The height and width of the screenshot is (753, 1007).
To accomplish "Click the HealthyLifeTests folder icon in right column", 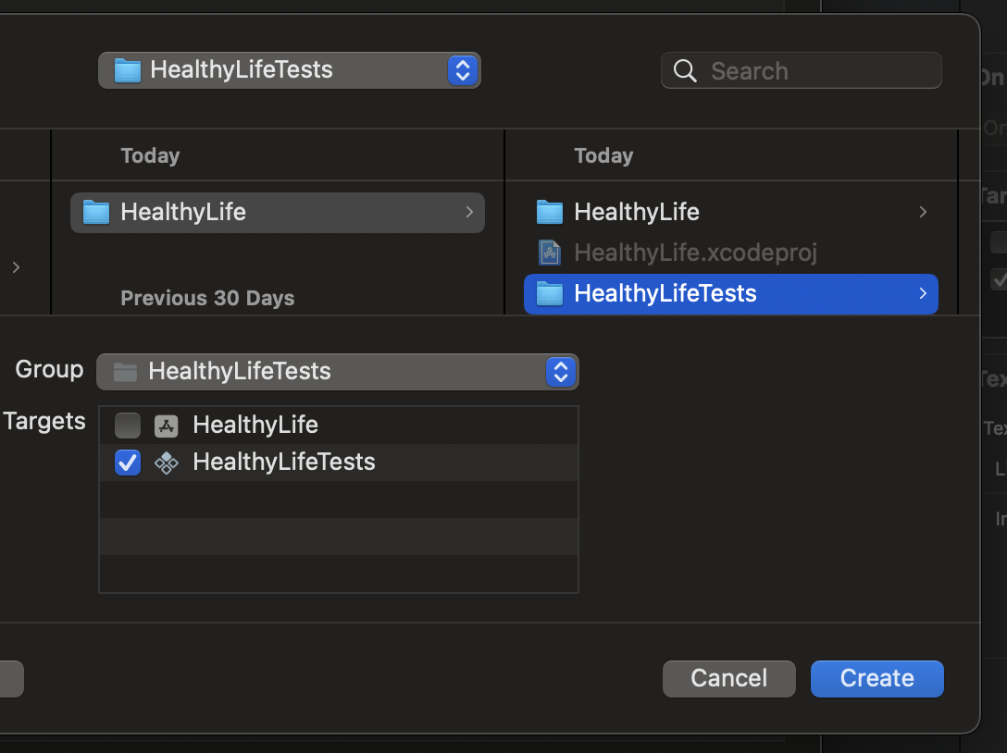I will pos(550,294).
